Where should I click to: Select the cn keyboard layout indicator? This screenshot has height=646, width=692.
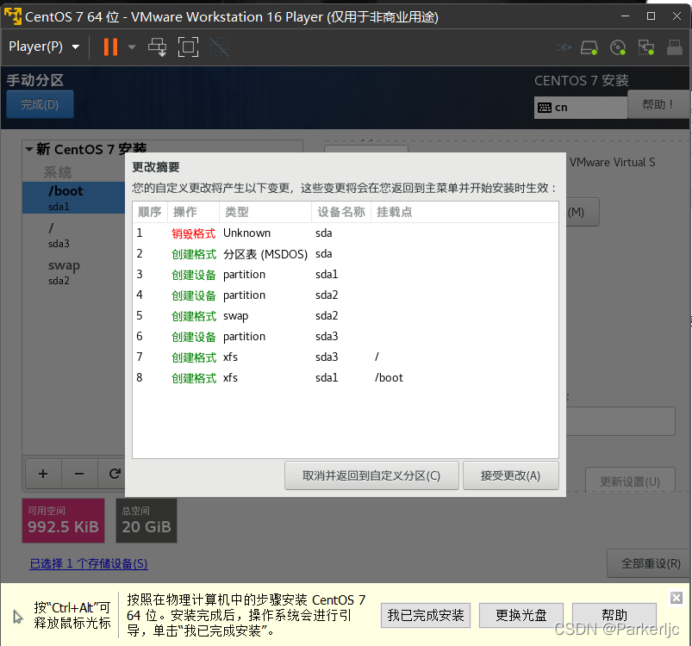580,108
